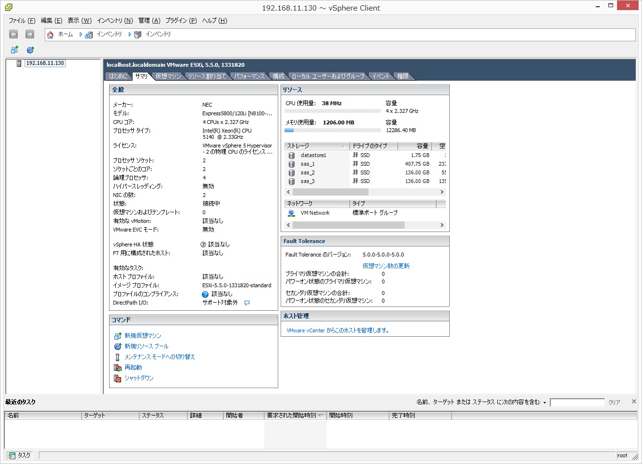Screen dimensions: 642x464
Task: Click the storage list's left scroll arrow
Action: click(x=288, y=192)
